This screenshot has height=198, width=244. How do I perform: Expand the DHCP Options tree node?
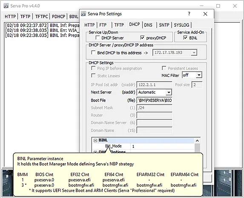(x=95, y=152)
